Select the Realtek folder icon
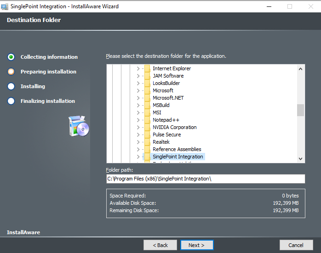The image size is (321, 253). click(147, 142)
